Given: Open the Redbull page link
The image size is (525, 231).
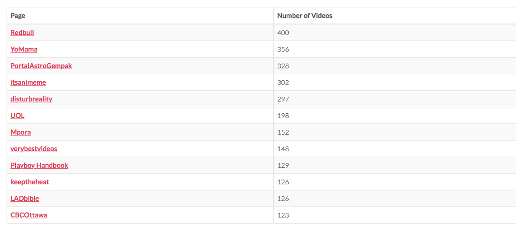Looking at the screenshot, I should pos(22,33).
